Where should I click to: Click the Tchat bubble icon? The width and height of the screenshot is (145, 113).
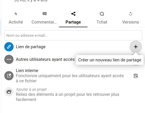tap(102, 14)
